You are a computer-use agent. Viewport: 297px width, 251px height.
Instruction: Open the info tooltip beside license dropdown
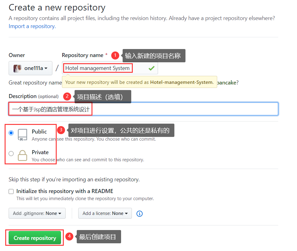pos(139,213)
